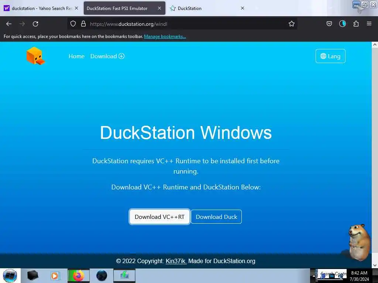
Task: Go back with the browser back arrow
Action: tap(9, 24)
